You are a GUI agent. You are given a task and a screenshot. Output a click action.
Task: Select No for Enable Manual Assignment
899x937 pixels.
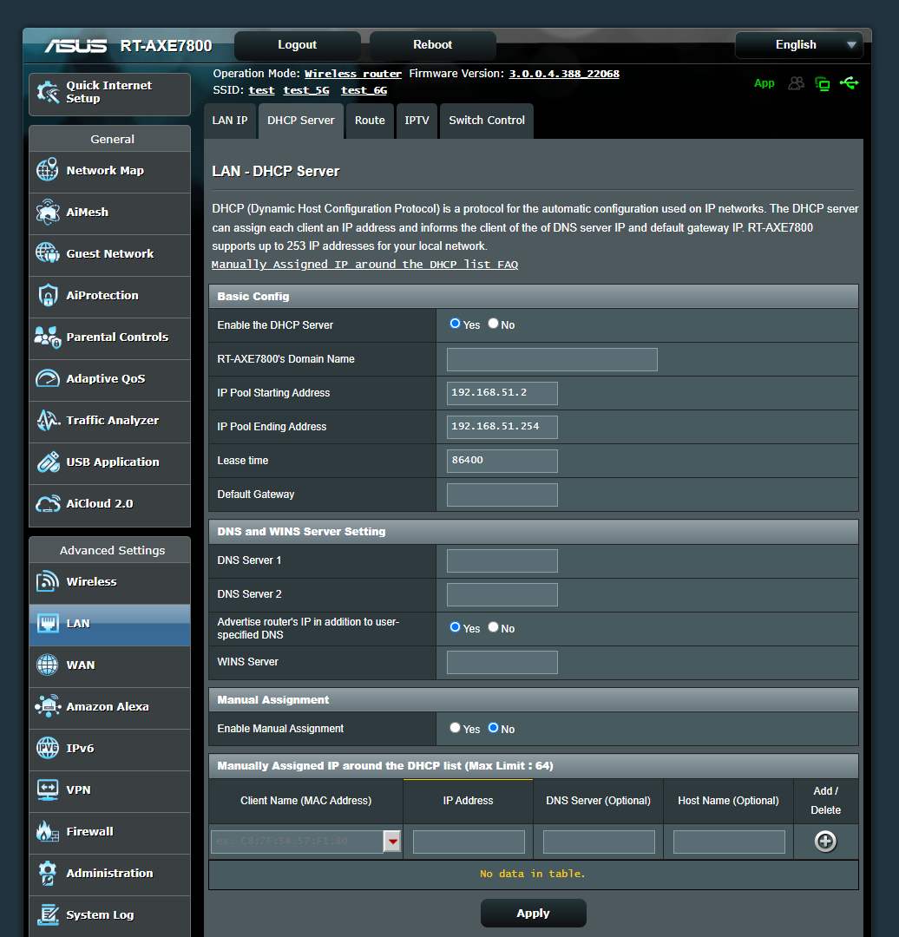493,727
